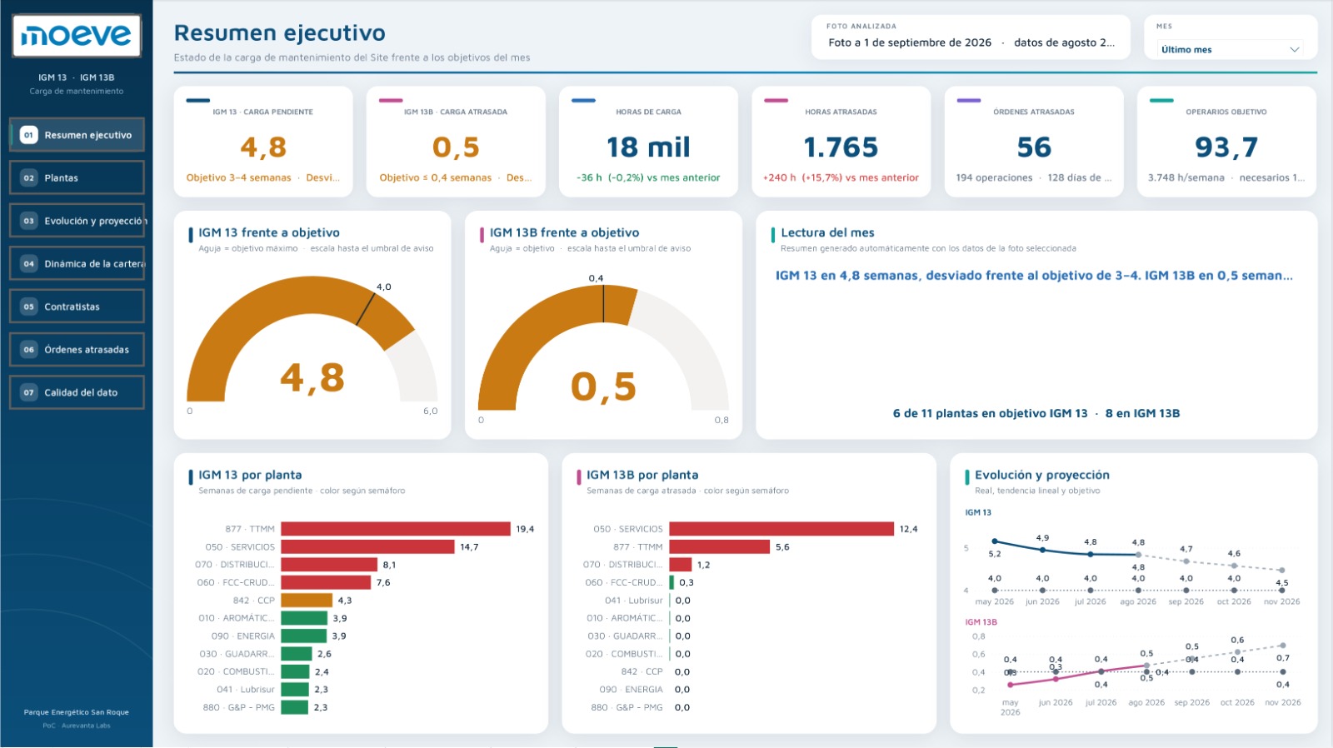Click the Moeve logo
1333x748 pixels.
point(77,36)
